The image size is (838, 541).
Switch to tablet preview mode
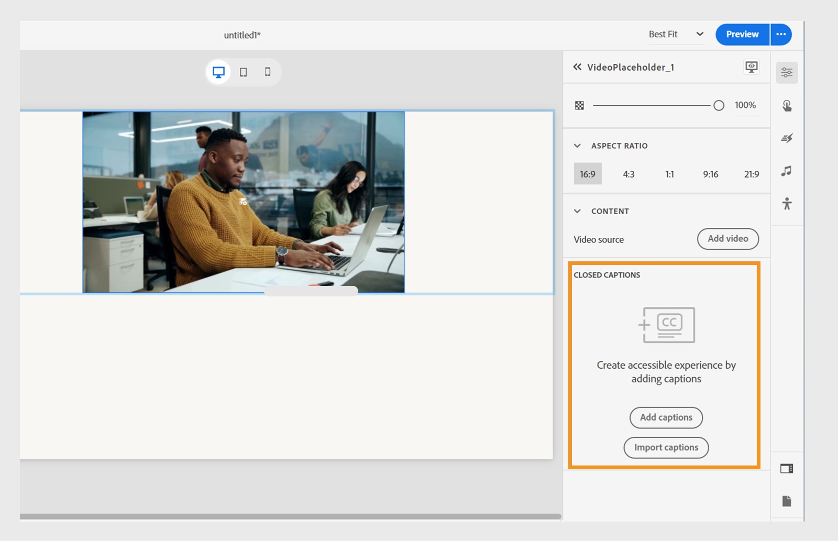tap(242, 72)
